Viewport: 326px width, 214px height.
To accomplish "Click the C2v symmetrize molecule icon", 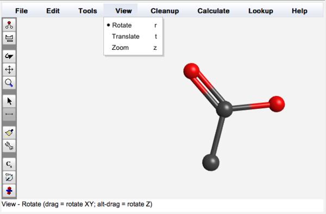I will [9, 177].
